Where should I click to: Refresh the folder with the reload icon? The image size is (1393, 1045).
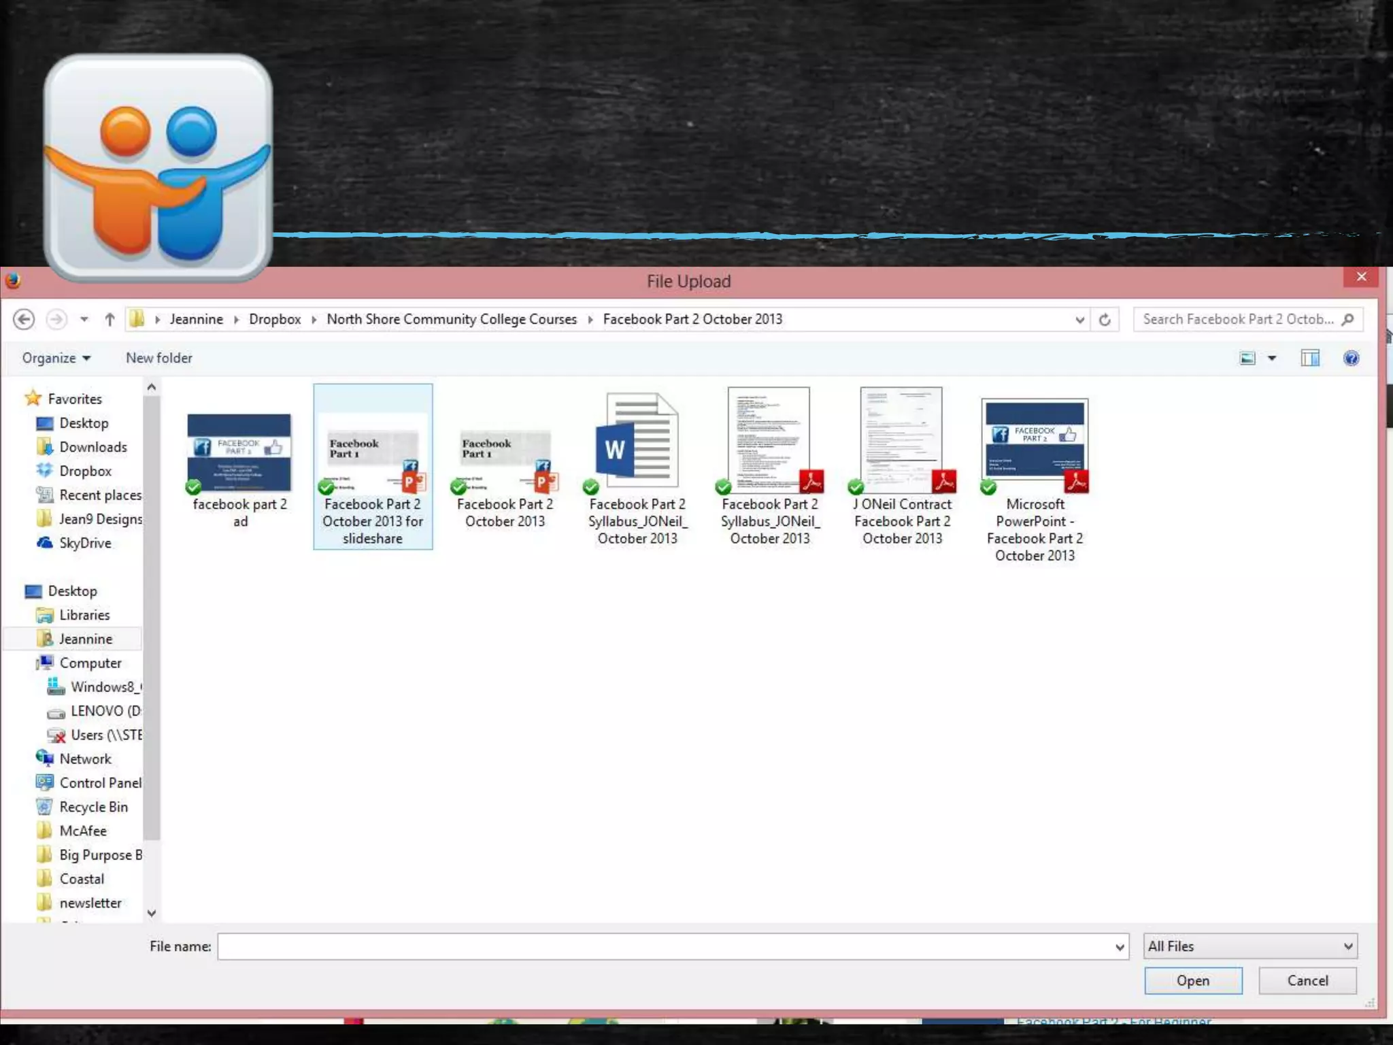click(x=1105, y=320)
